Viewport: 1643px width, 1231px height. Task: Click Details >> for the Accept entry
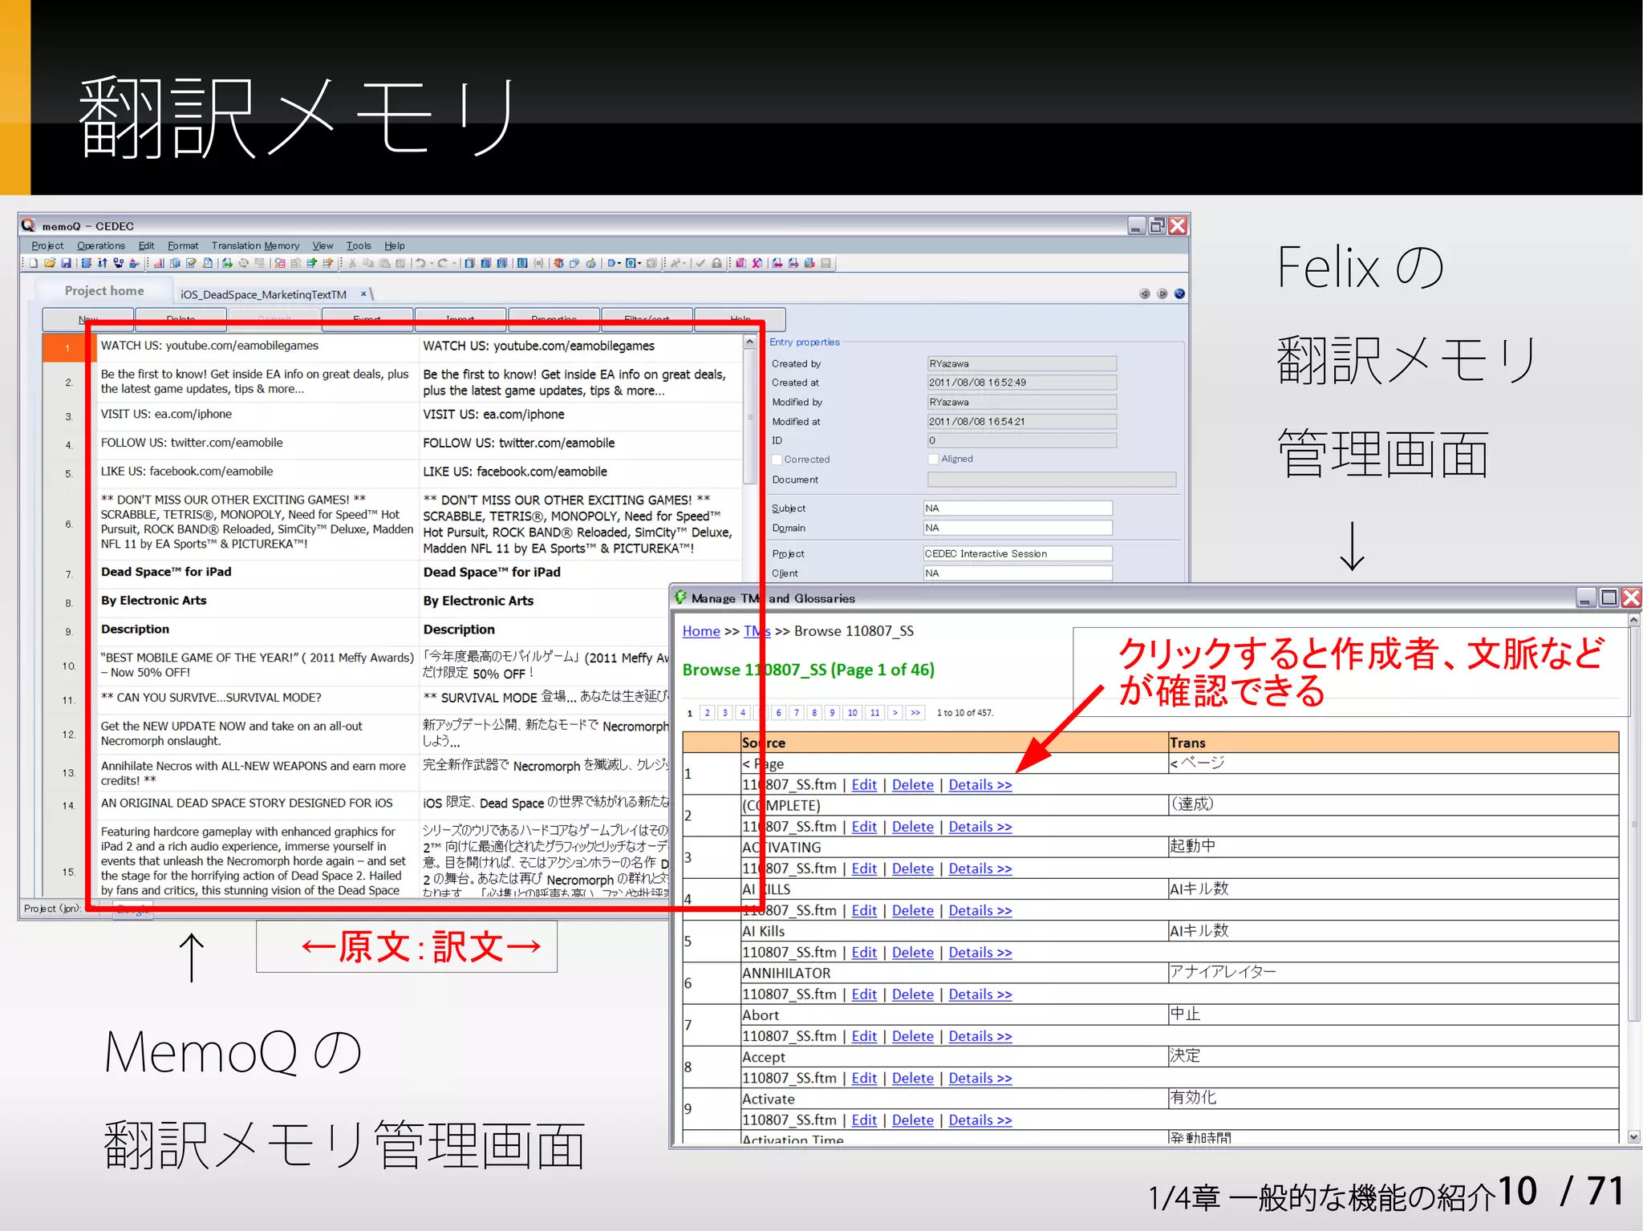pos(980,1078)
